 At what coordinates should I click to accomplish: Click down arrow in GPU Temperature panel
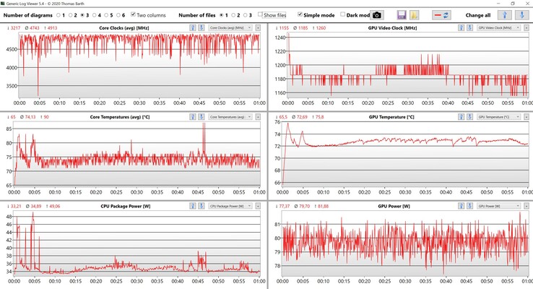[469, 117]
